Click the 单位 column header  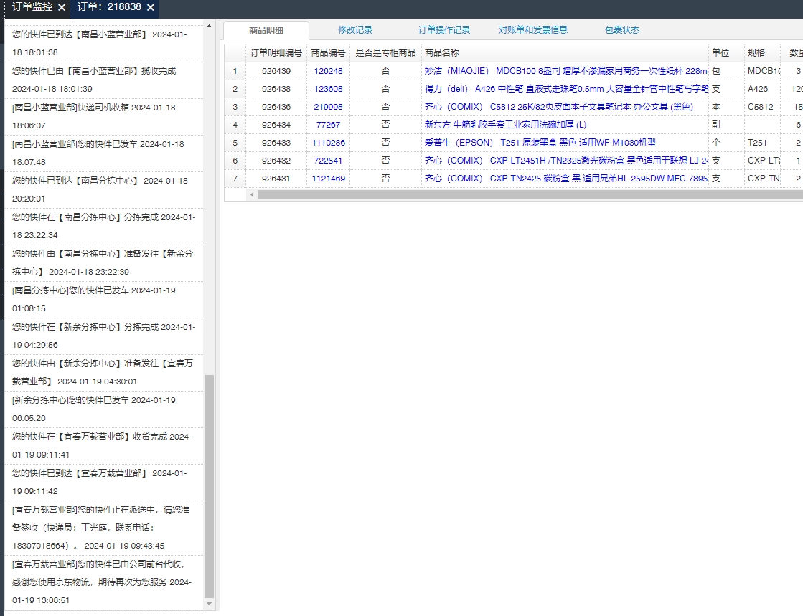point(726,52)
